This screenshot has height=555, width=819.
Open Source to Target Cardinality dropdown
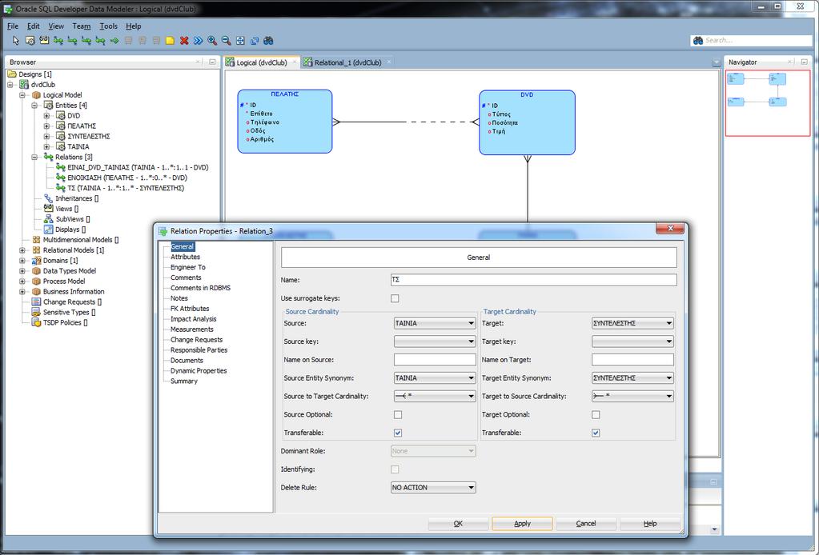(435, 397)
